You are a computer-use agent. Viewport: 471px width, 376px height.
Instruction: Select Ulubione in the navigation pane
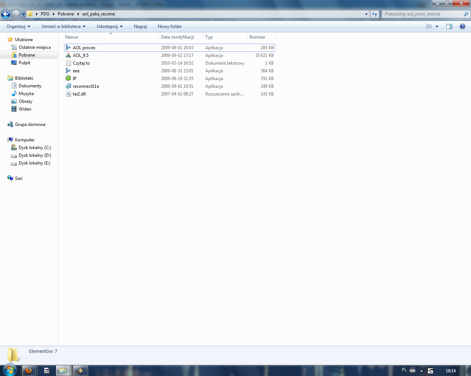point(24,40)
